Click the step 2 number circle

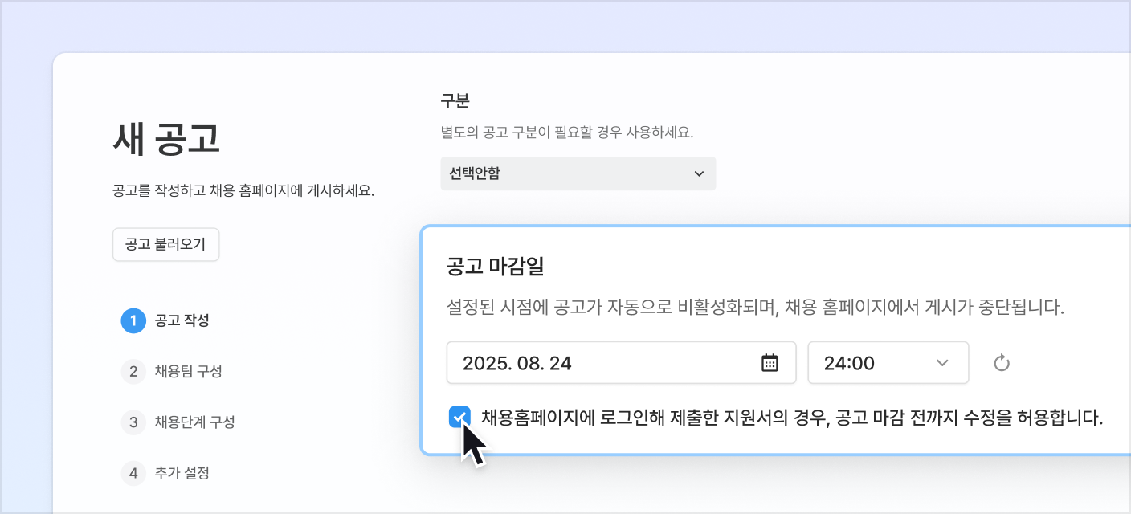coord(133,371)
